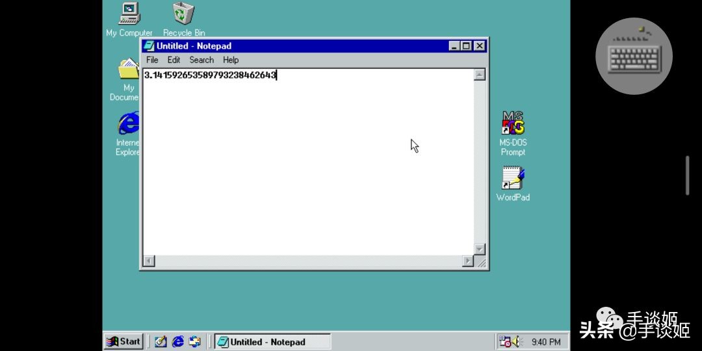Click the Notepad horizontal scroll left arrow
Screen dimensions: 702x351
[149, 261]
